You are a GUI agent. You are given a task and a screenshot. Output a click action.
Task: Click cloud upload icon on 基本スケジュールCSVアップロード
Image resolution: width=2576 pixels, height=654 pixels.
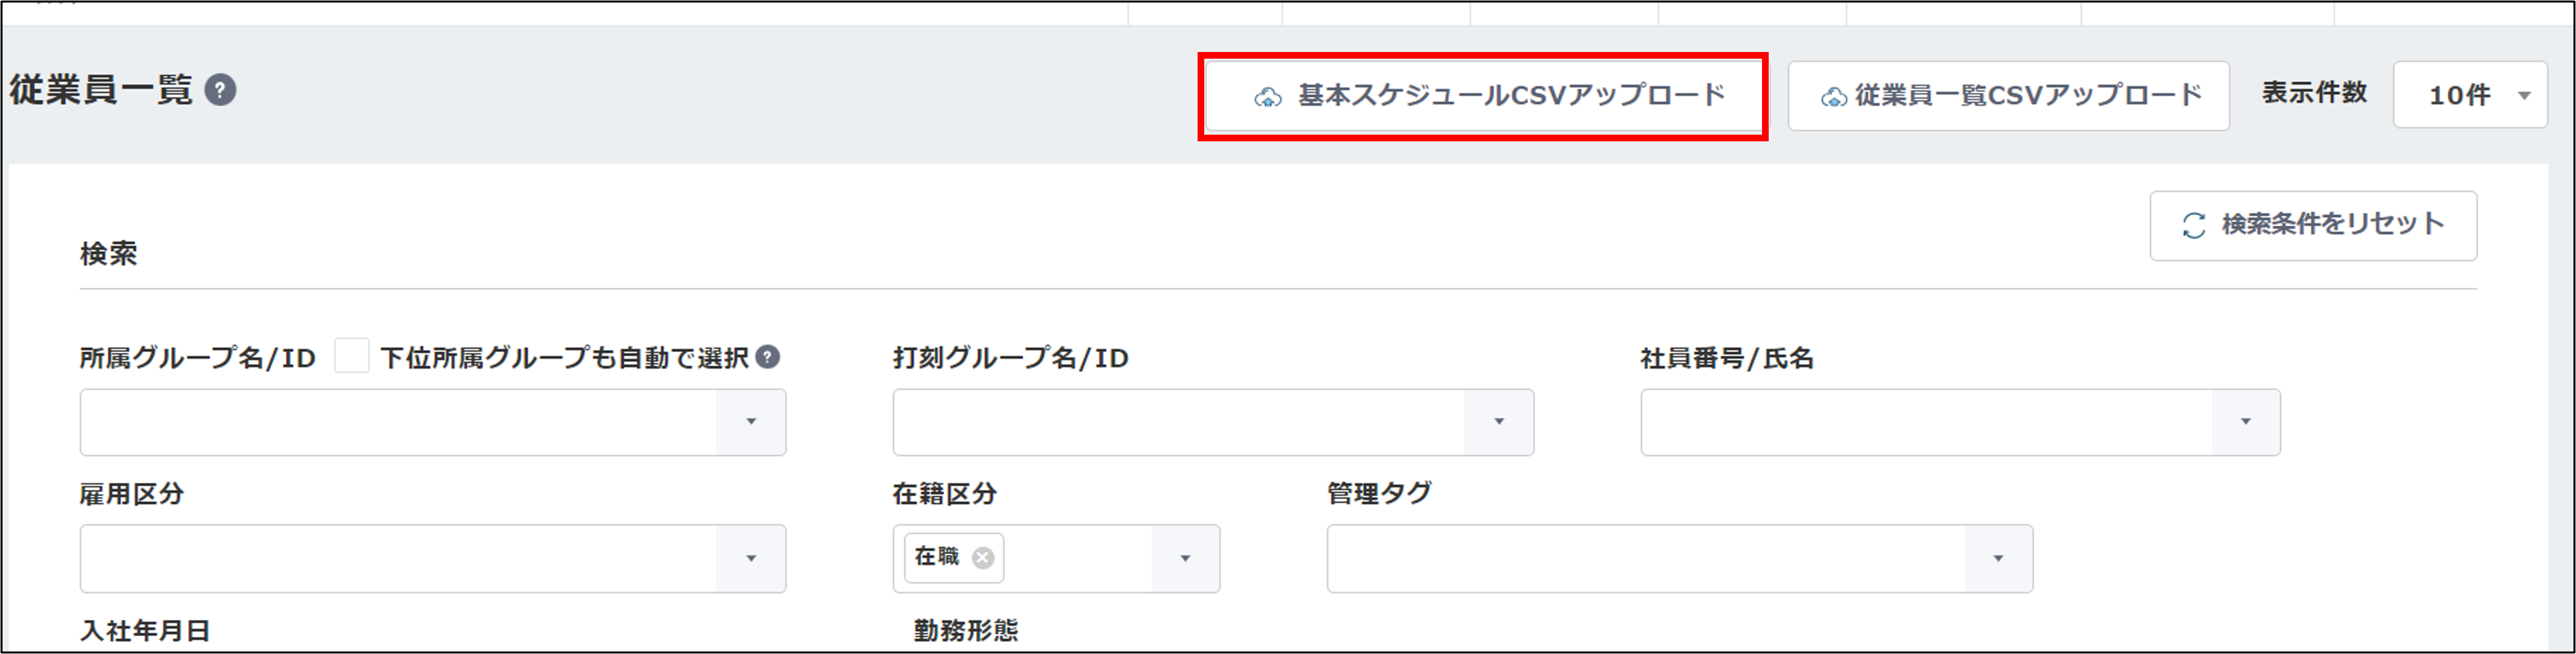click(1268, 97)
